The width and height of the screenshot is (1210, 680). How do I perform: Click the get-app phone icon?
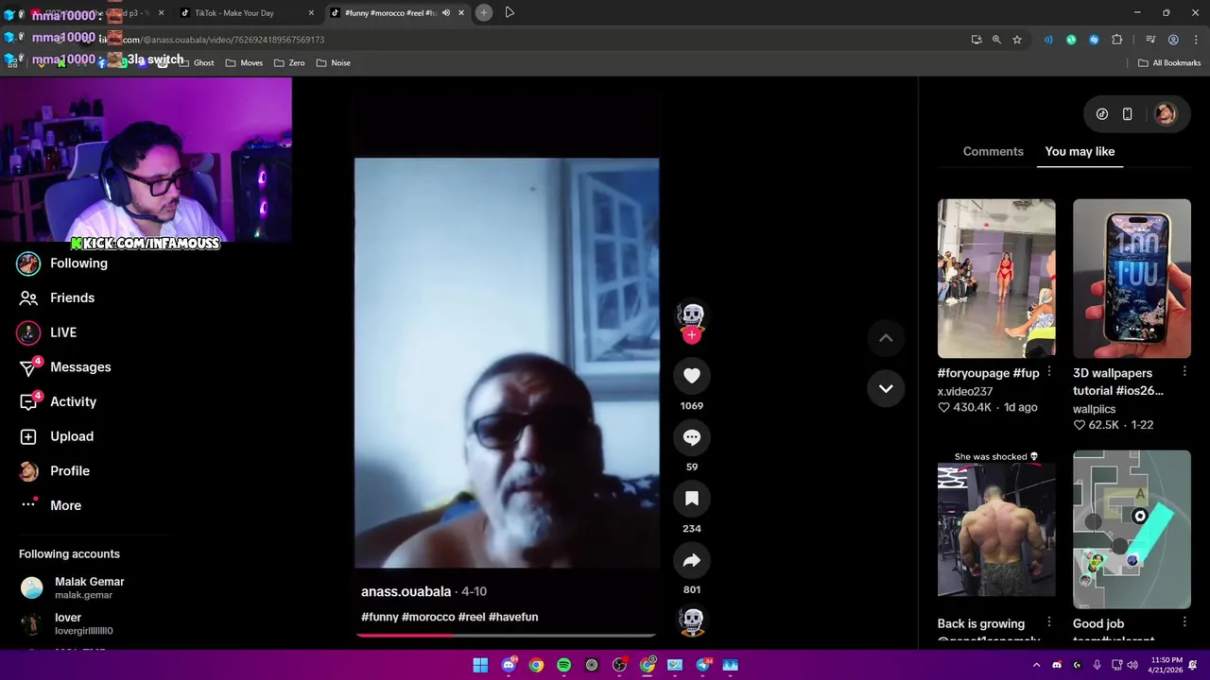pos(1127,114)
